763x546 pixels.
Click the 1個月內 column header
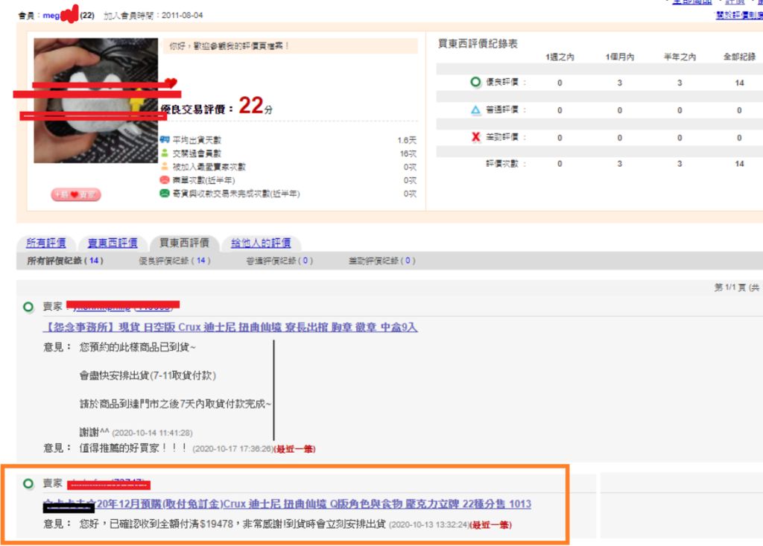(x=619, y=57)
